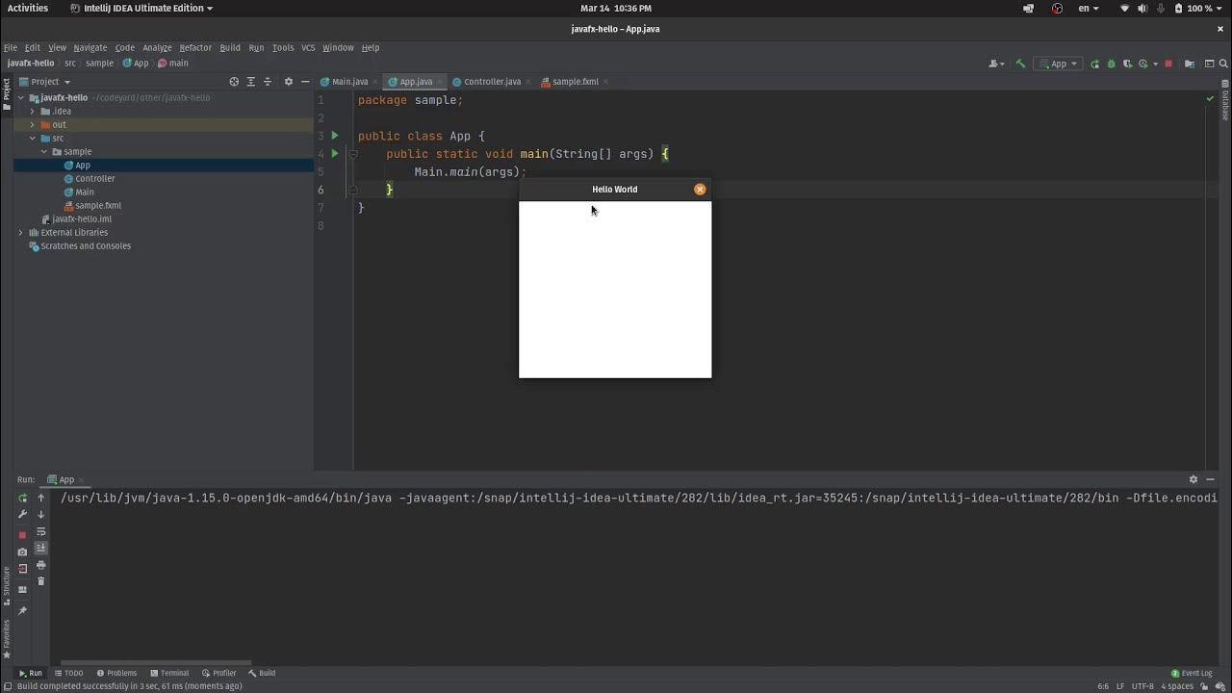Expand the .idea folder
Viewport: 1232px width, 693px height.
point(32,111)
